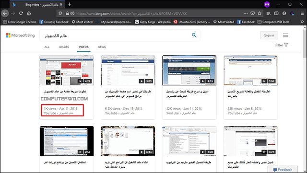Image resolution: width=307 pixels, height=173 pixels.
Task: Open From Google Chrome bookmarks folder
Action: (20, 22)
